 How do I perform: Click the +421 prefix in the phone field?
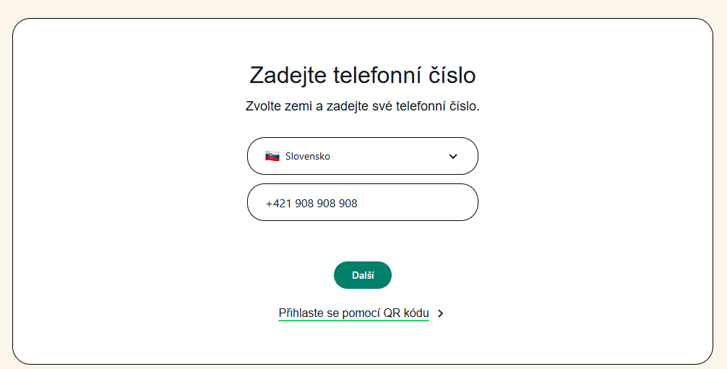click(x=278, y=204)
